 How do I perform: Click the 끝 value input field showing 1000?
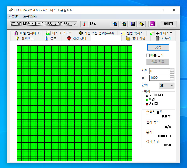point(160,78)
